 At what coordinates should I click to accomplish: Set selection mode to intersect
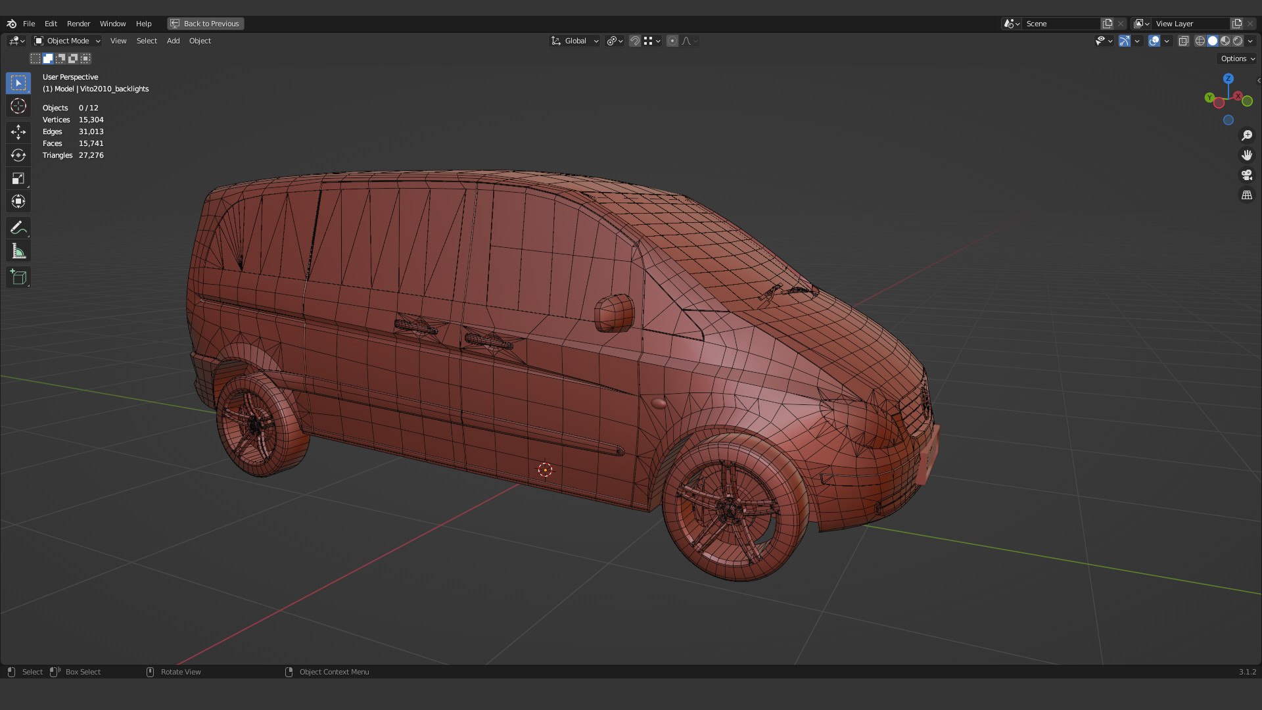(x=85, y=59)
